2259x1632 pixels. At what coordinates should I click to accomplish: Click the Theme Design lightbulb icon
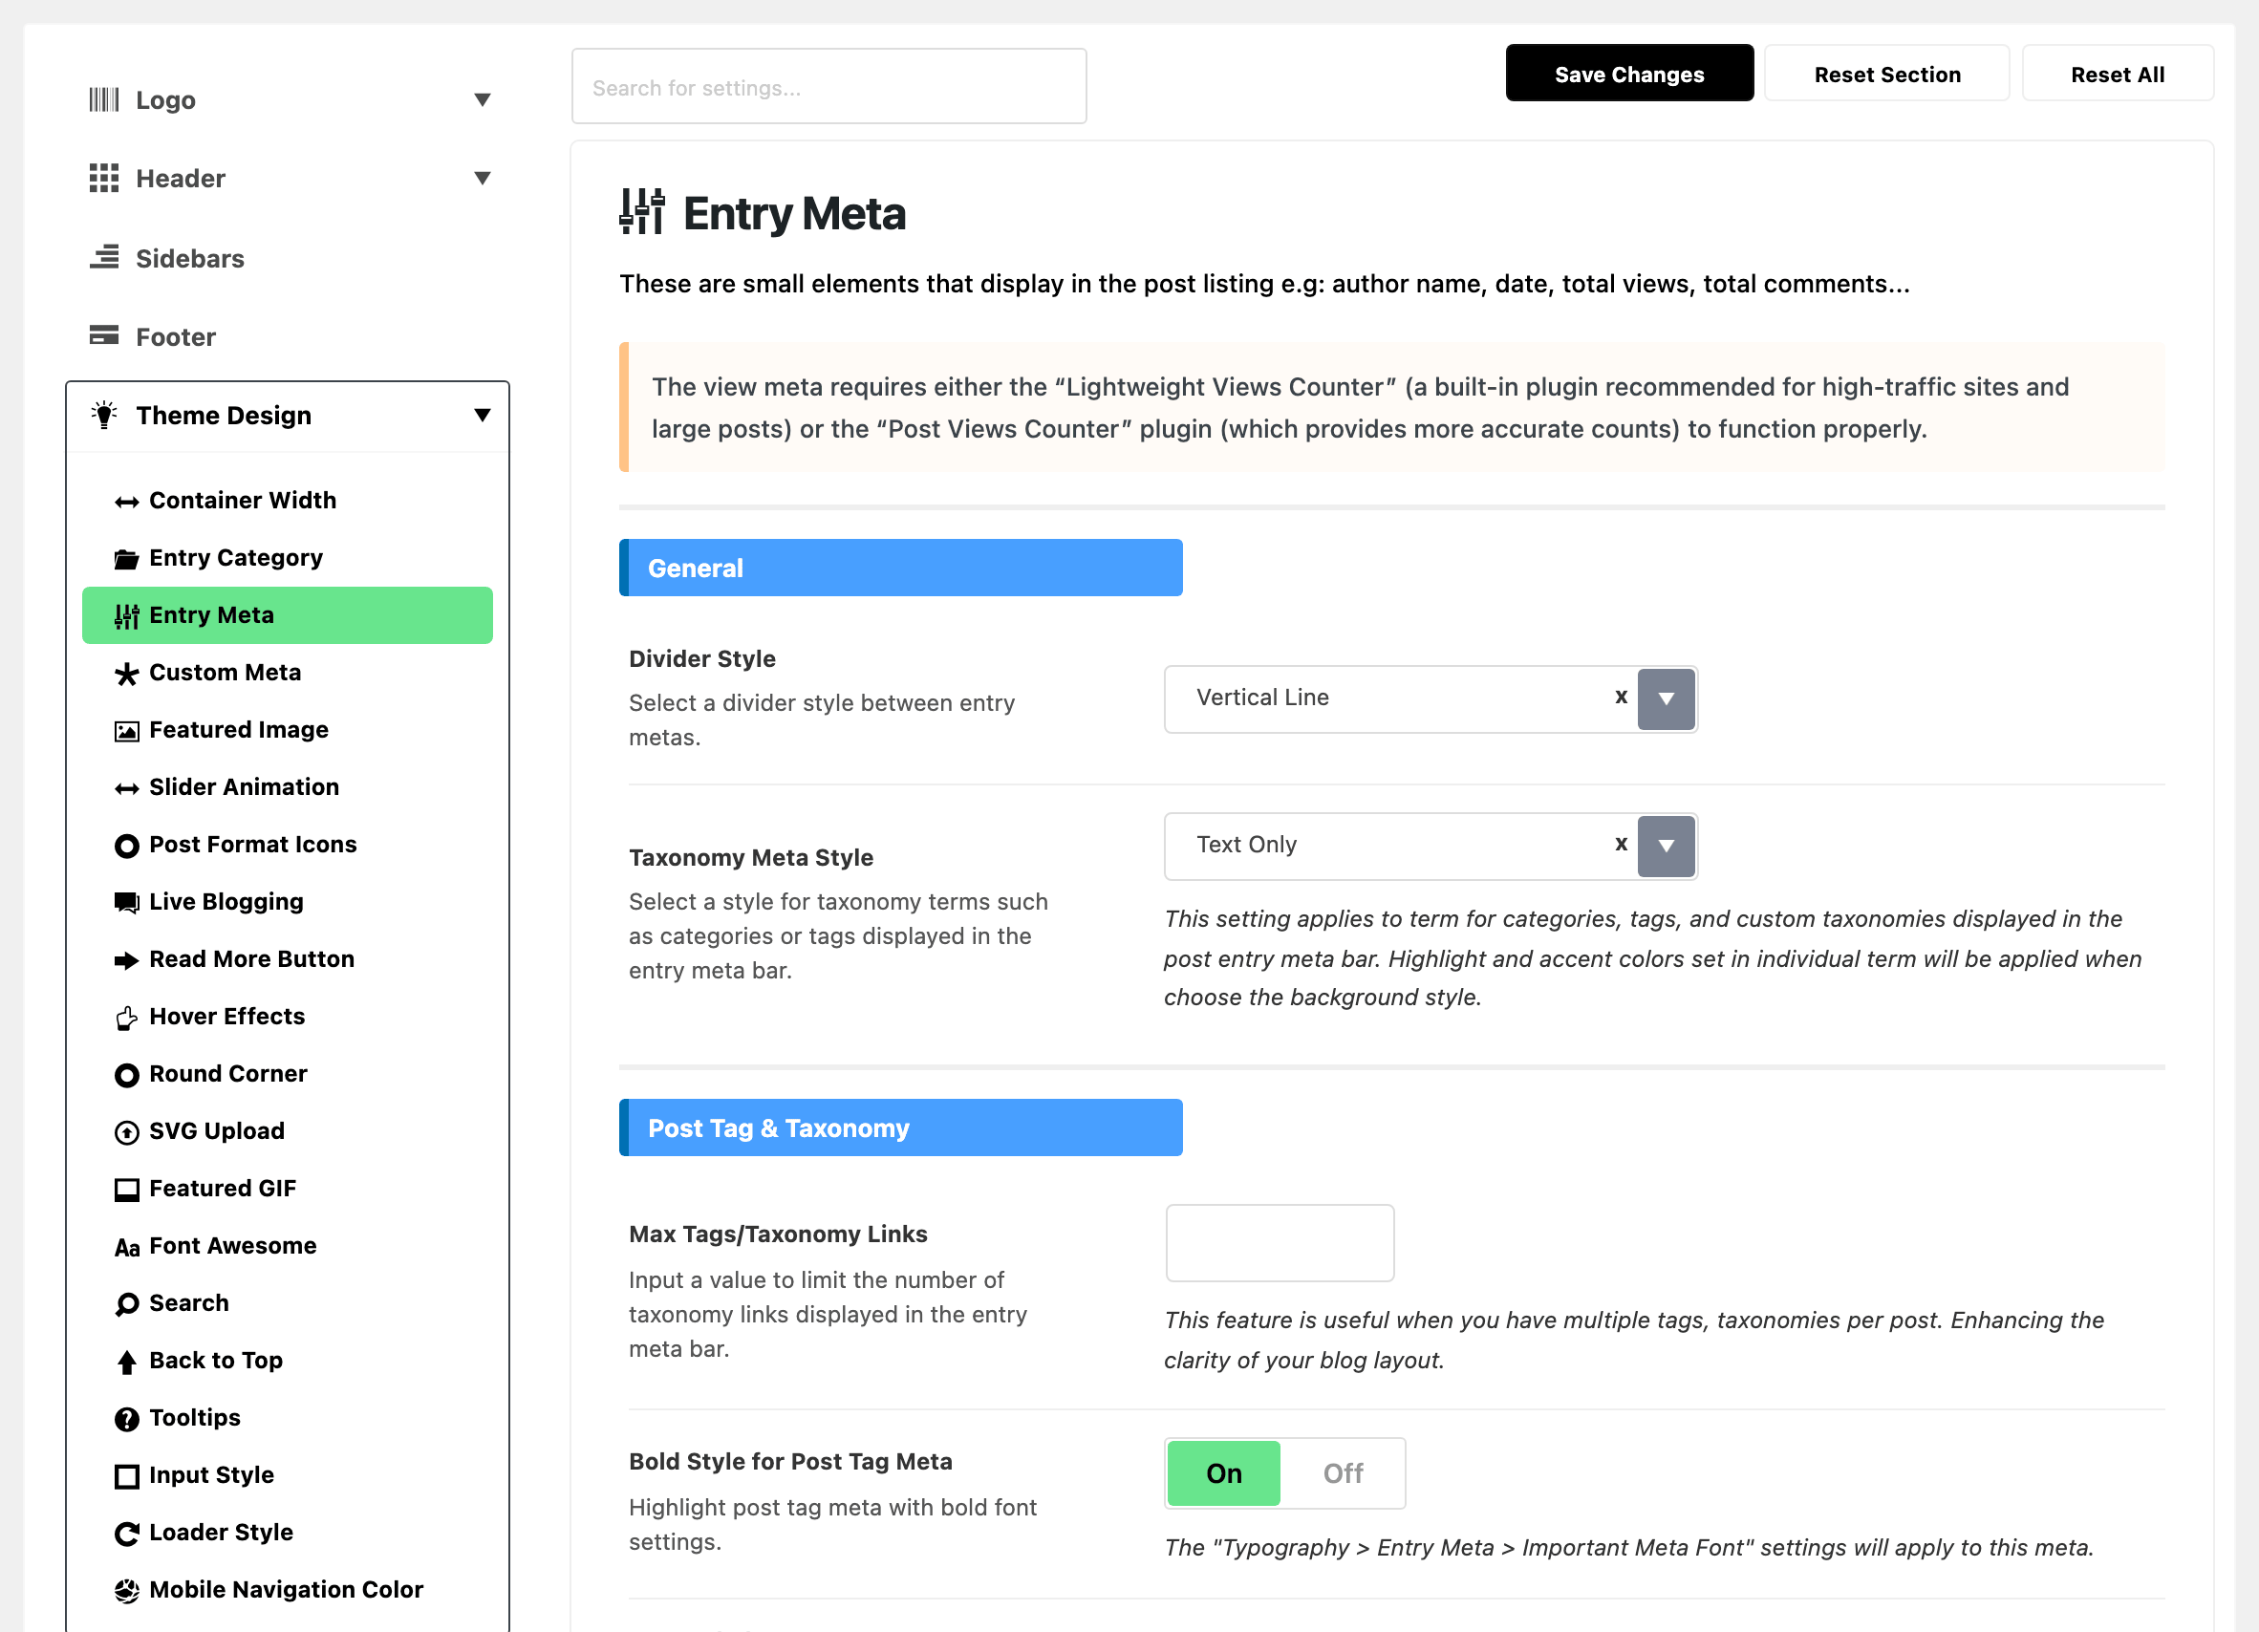tap(103, 415)
